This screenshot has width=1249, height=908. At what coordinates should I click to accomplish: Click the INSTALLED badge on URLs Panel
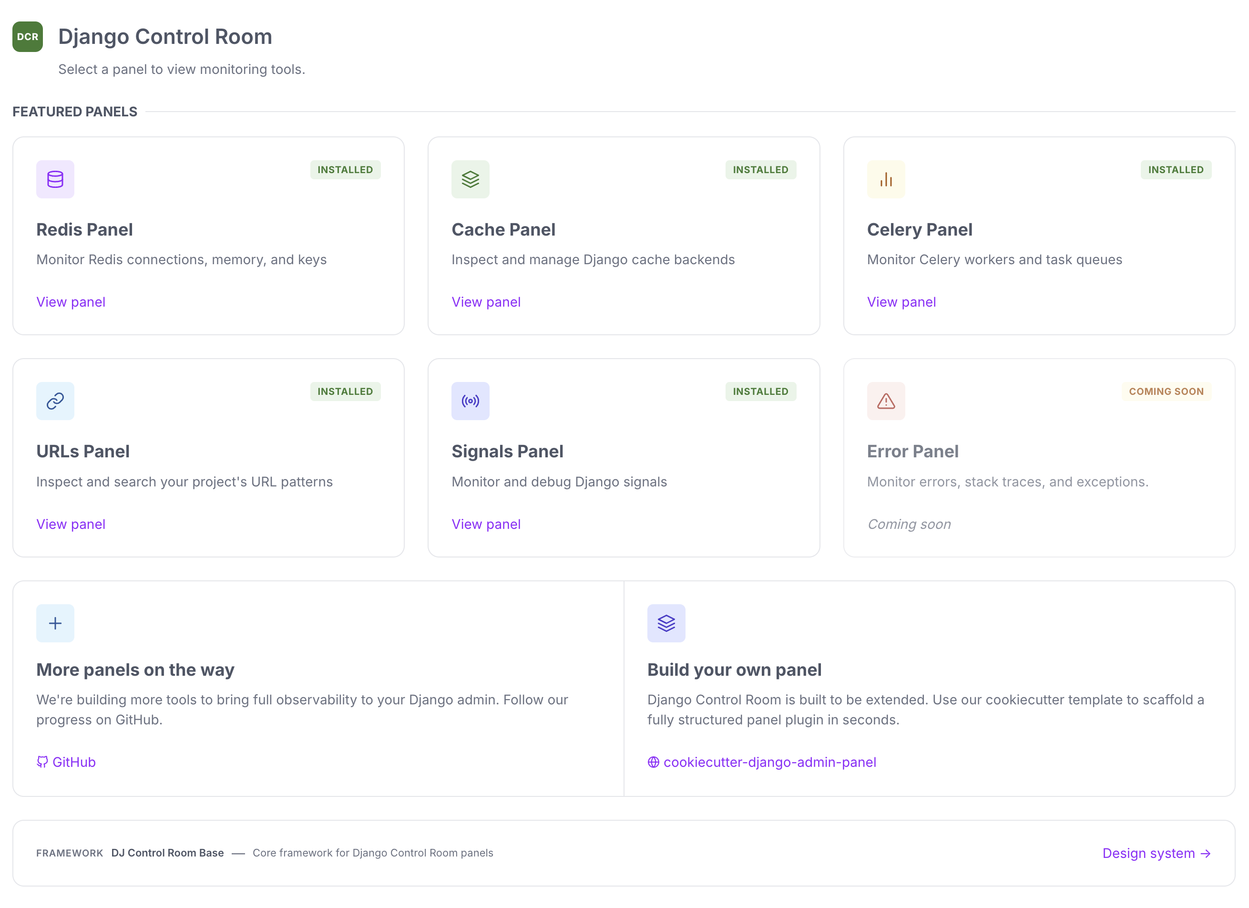[345, 392]
